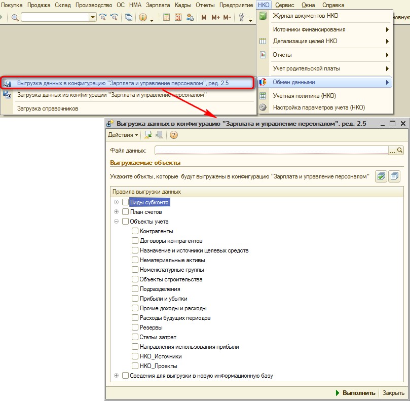
Task: Click the Закрыть button
Action: (393, 392)
